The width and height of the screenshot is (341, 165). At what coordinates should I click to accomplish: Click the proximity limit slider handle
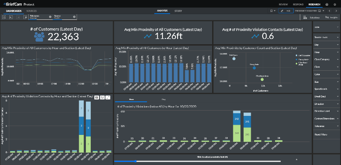pos(135,161)
